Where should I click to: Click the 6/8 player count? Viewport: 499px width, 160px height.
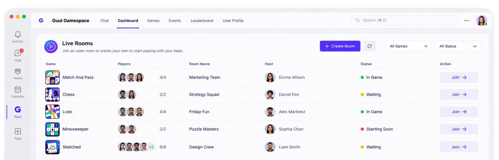pos(163,147)
